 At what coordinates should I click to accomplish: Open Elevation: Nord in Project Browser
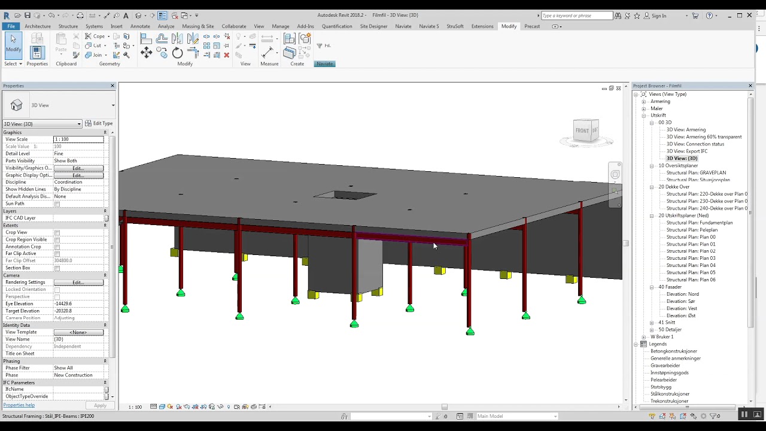click(x=682, y=295)
